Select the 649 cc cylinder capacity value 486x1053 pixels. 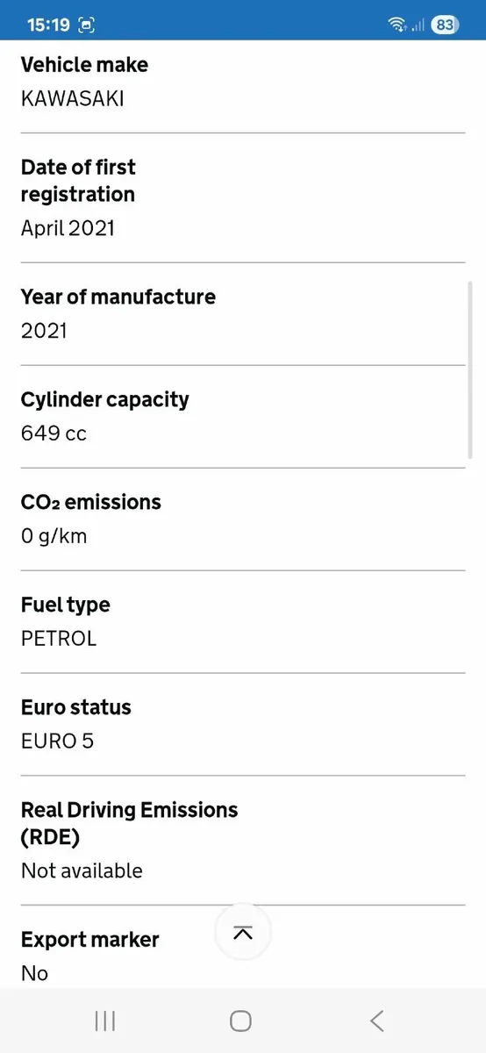(x=54, y=433)
